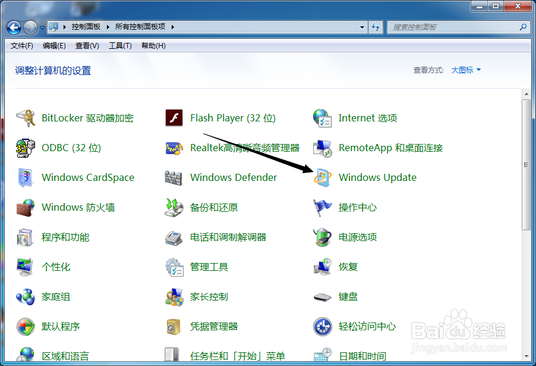The height and width of the screenshot is (366, 536).
Task: Open 电源选项
Action: tap(358, 237)
